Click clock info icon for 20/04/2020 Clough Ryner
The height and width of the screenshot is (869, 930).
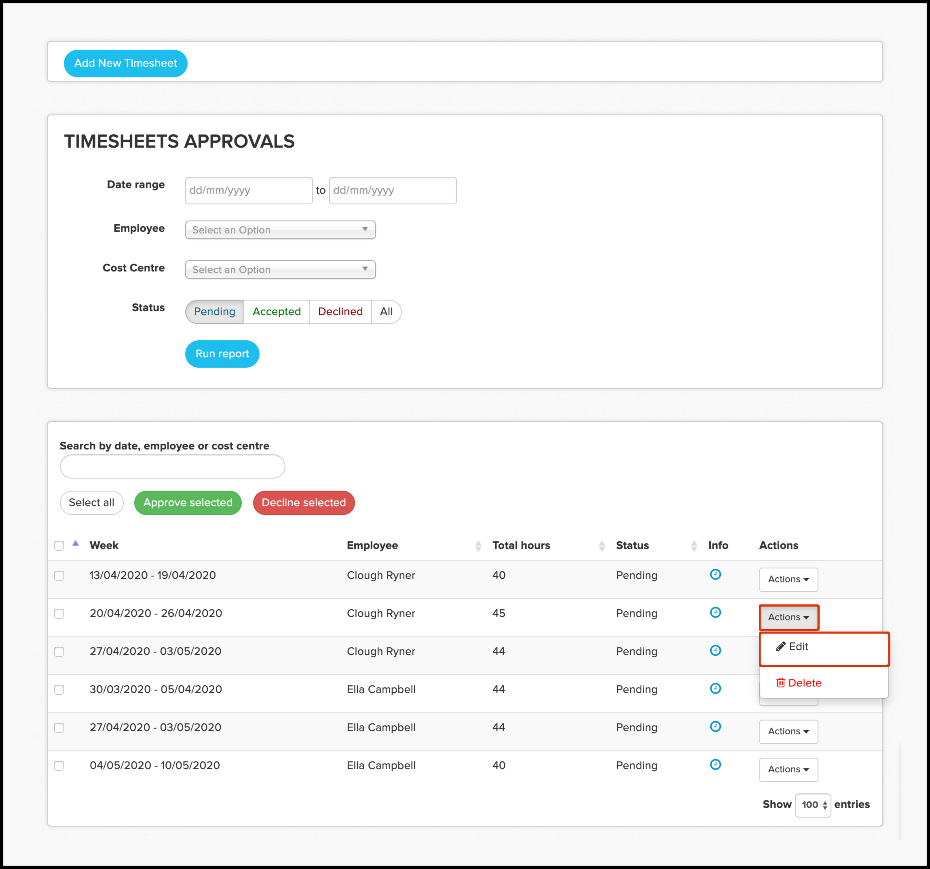tap(715, 612)
